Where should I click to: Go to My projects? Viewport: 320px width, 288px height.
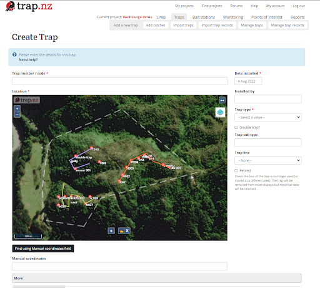pos(184,6)
